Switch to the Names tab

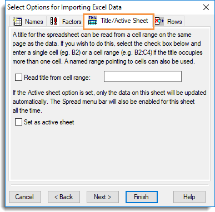coord(28,21)
